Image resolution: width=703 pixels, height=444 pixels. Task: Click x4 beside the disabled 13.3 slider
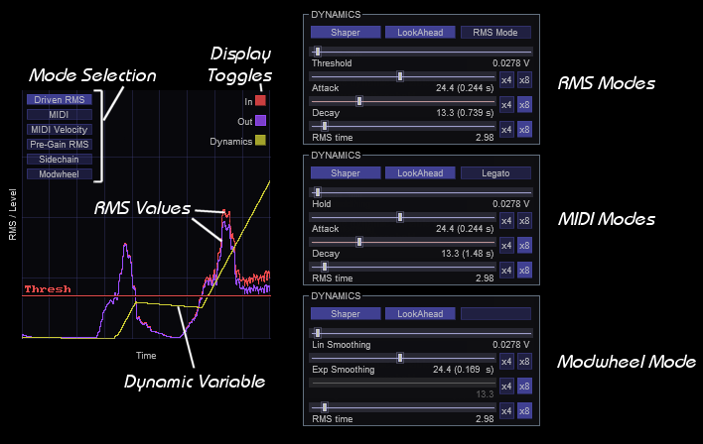[x=506, y=386]
